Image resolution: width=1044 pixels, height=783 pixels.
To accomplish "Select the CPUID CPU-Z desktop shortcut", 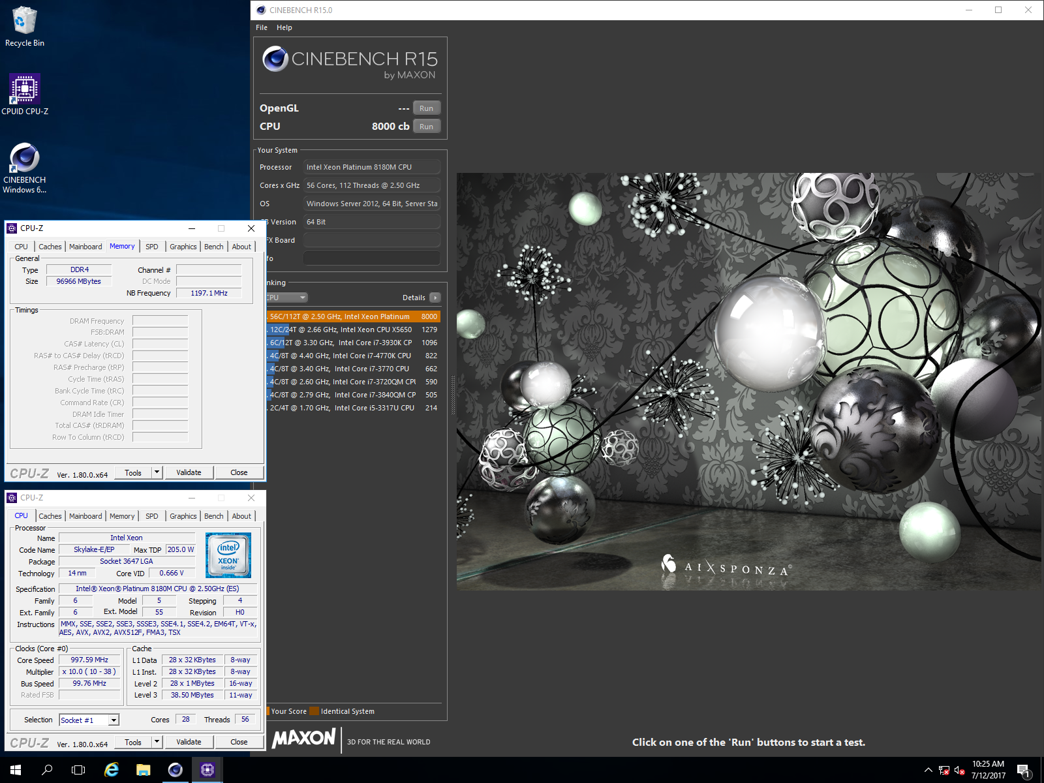I will [x=25, y=95].
